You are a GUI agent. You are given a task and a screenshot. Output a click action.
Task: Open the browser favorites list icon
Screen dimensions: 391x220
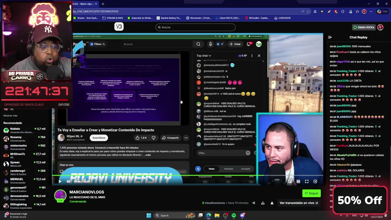point(357,12)
